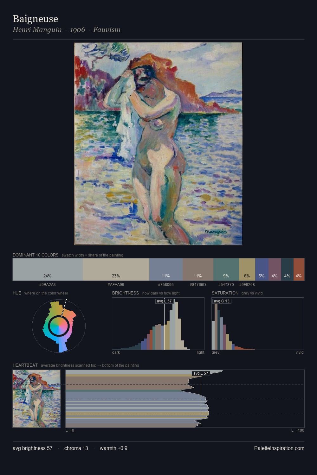Select the 6% olive swatch #9F9268
The height and width of the screenshot is (475, 317).
click(x=247, y=269)
